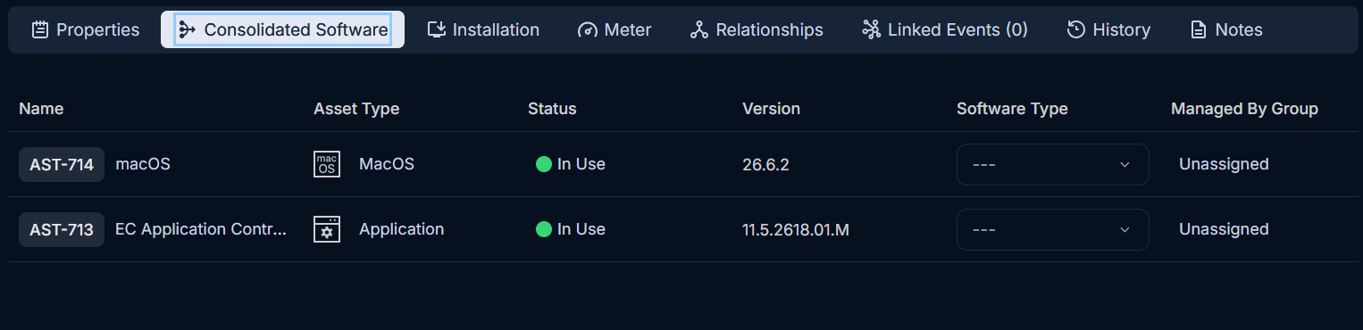Click the Installation download icon
1363x330 pixels.
(x=436, y=29)
